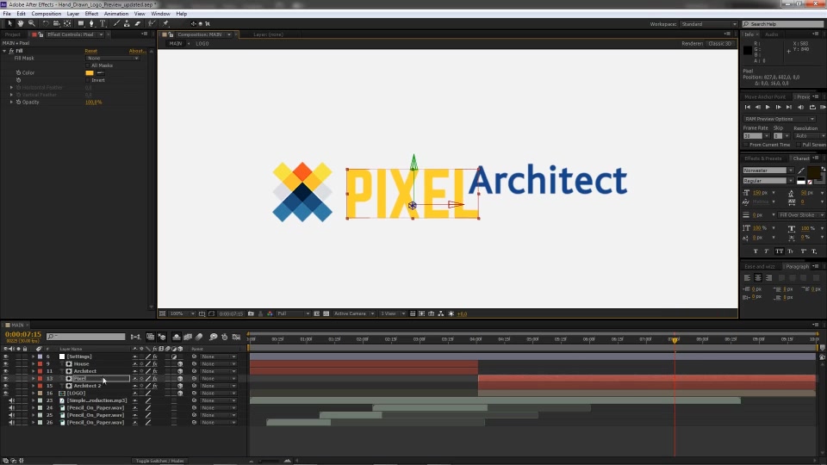Open the Animation menu
The image size is (827, 465).
tap(116, 14)
